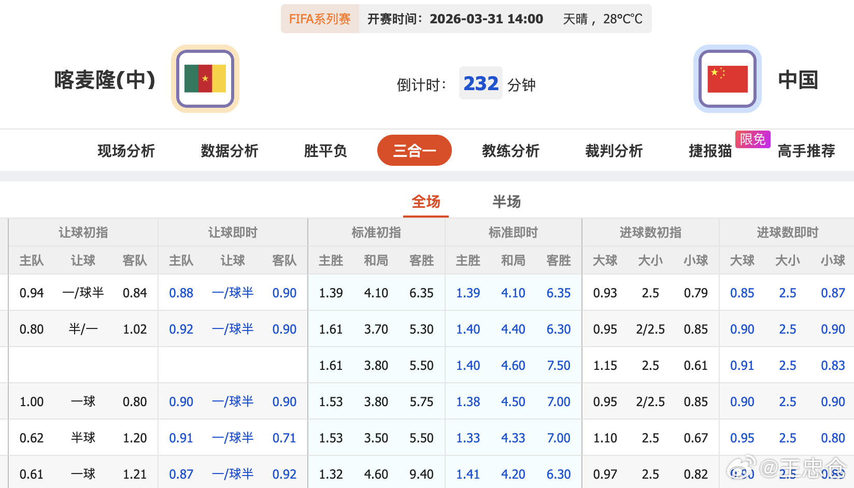Click the 一/球半 handicap link
The width and height of the screenshot is (854, 488).
click(x=233, y=293)
